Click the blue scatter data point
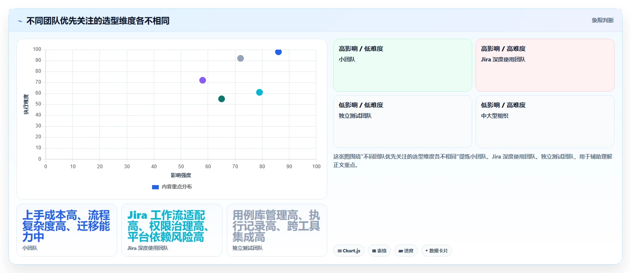This screenshot has height=273, width=631. tap(278, 52)
